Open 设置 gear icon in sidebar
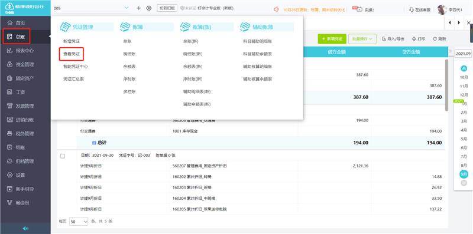The image size is (473, 234). click(x=9, y=175)
